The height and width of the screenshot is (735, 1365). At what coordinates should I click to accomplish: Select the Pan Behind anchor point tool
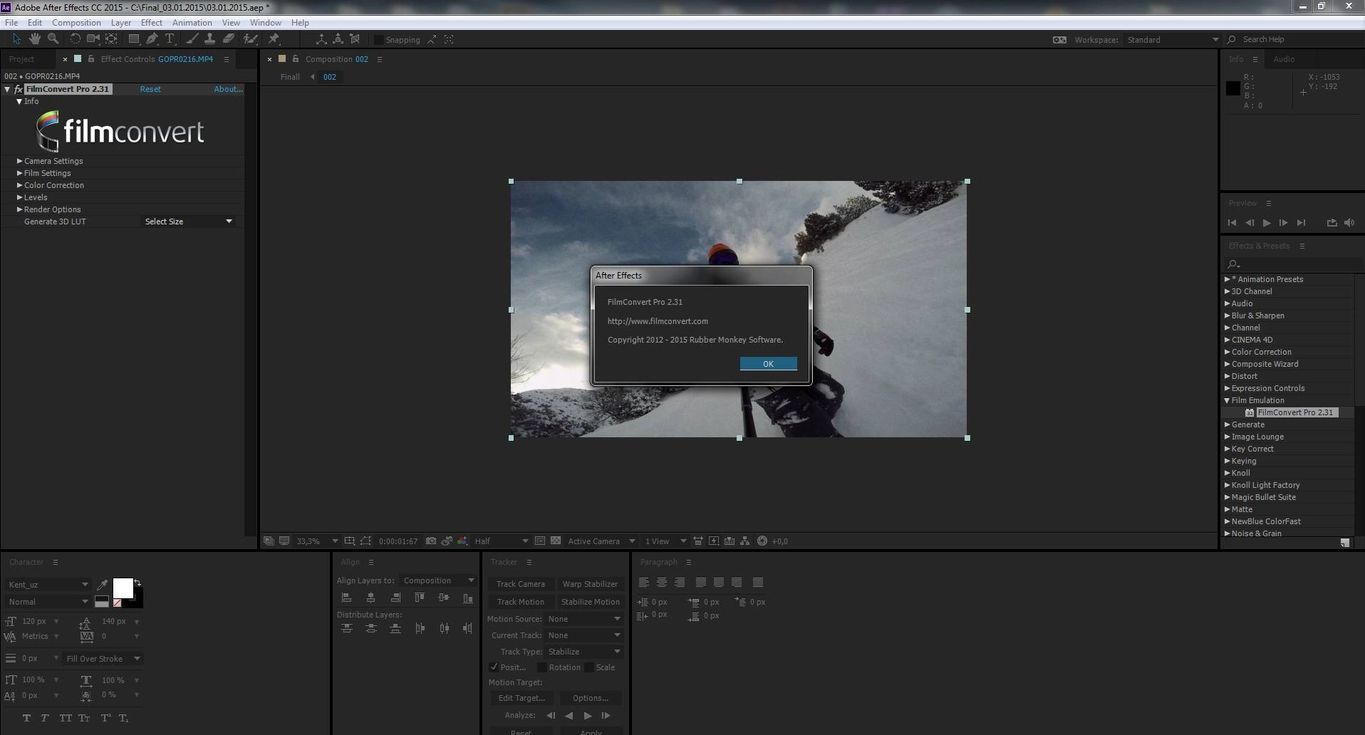point(111,39)
